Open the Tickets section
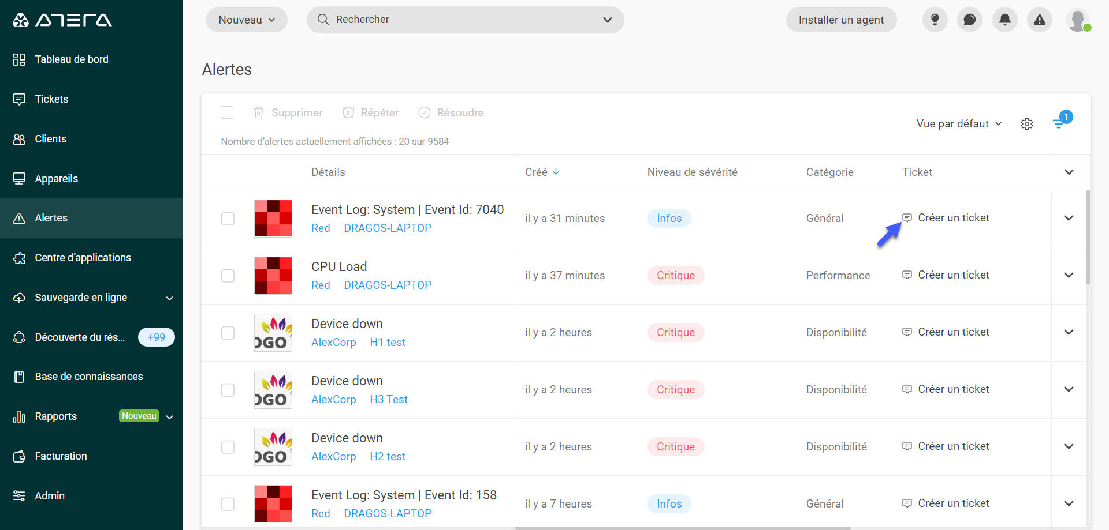 (91, 99)
